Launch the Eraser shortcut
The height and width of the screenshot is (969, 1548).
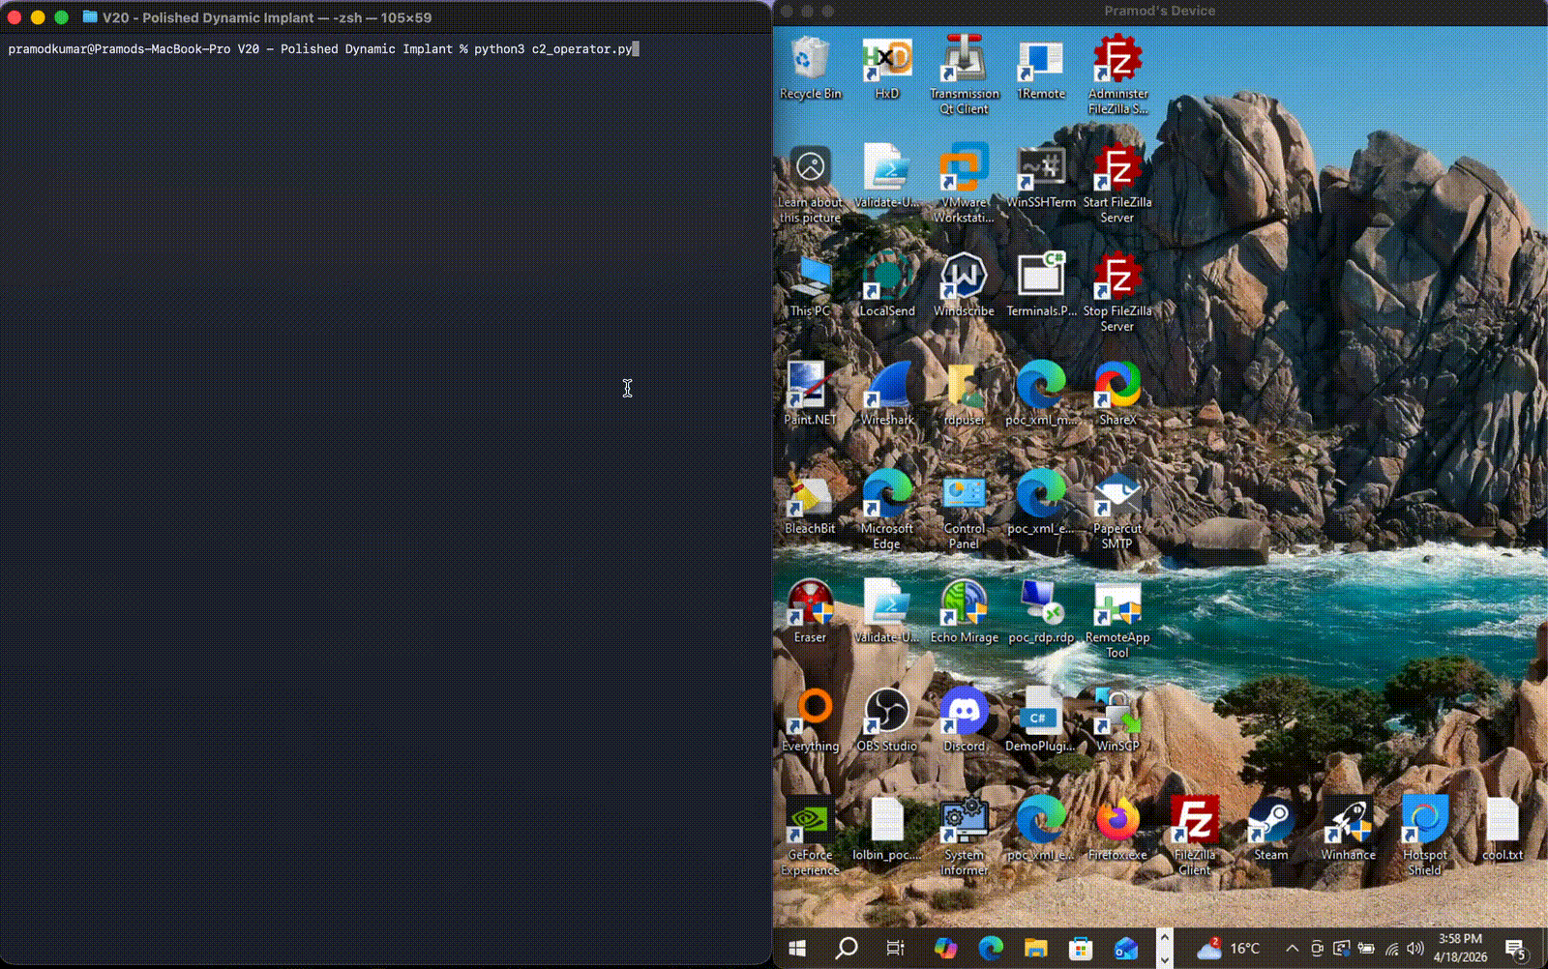click(x=810, y=611)
